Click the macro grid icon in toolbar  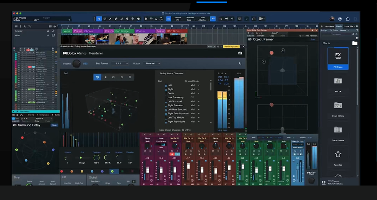(x=239, y=19)
